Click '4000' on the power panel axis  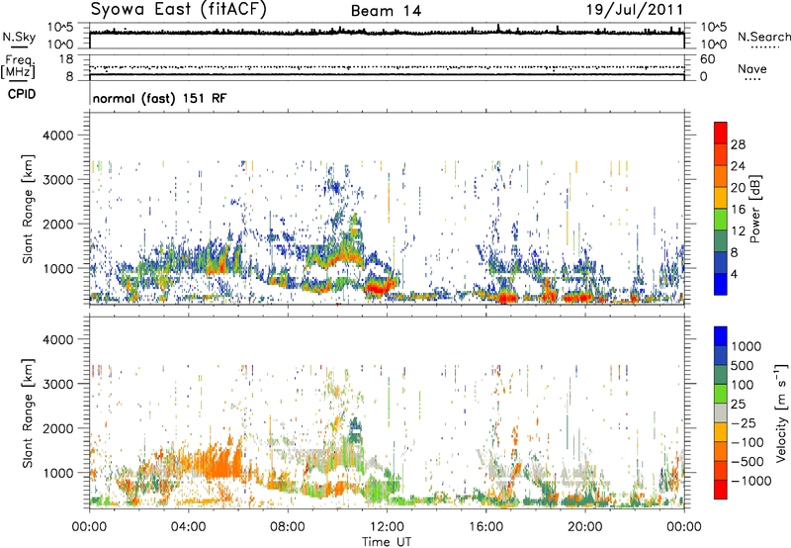[58, 136]
